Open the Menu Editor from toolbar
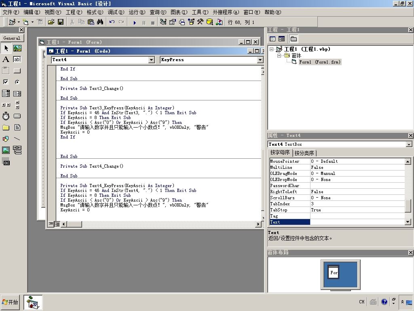The width and height of the screenshot is (414, 311). 40,22
